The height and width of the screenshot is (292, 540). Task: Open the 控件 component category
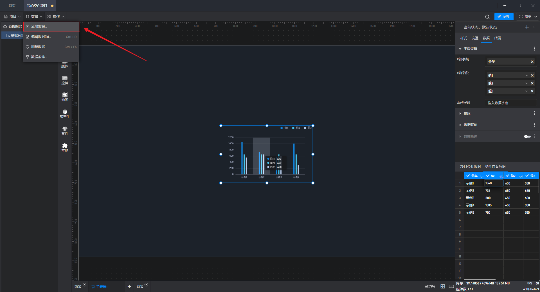click(x=65, y=80)
